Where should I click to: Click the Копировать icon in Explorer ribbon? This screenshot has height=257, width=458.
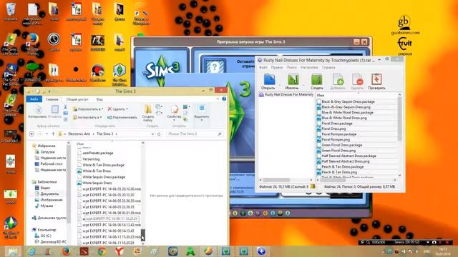(x=38, y=110)
